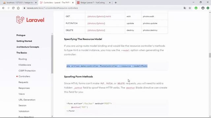Open the Validation docs link
This screenshot has height=118, width=211.
(x=24, y=111)
